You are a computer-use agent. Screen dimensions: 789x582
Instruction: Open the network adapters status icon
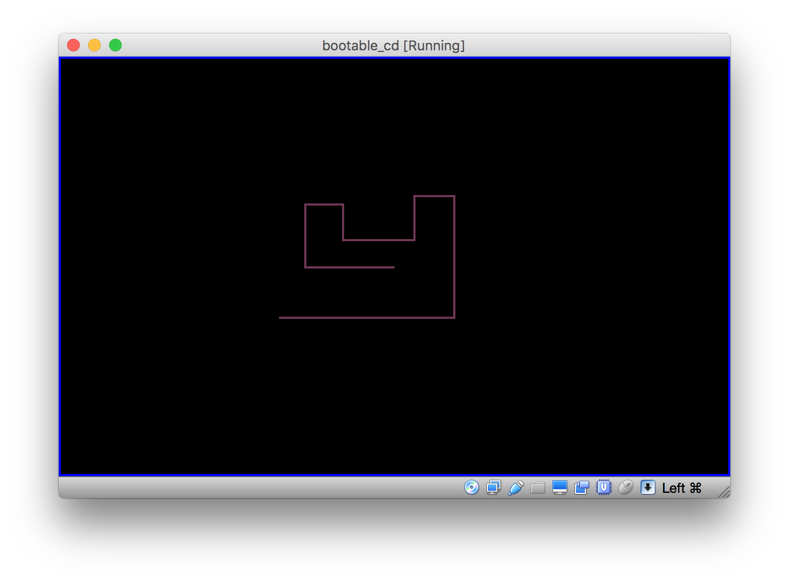(494, 488)
